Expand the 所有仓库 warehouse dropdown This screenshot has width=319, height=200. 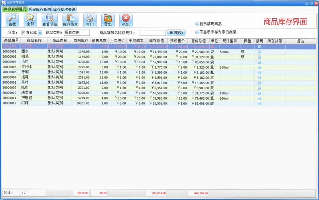tap(40, 33)
